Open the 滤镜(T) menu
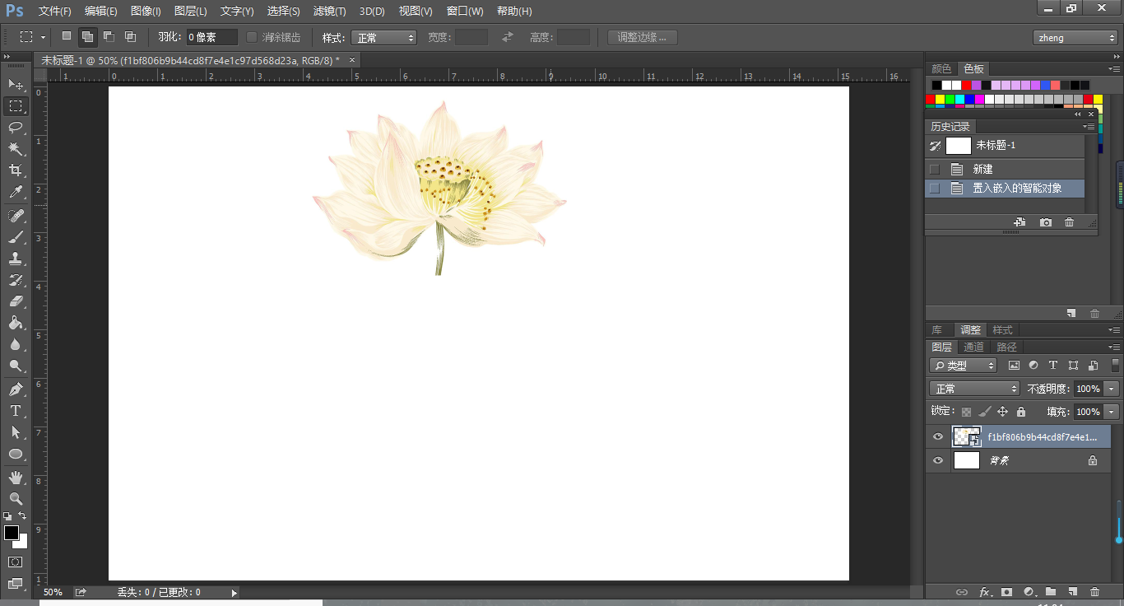This screenshot has height=606, width=1124. [x=329, y=12]
